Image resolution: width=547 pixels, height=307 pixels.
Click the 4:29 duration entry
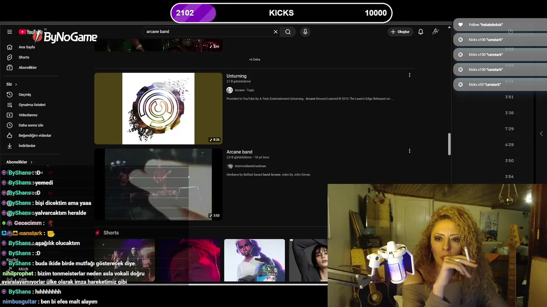coord(509,145)
